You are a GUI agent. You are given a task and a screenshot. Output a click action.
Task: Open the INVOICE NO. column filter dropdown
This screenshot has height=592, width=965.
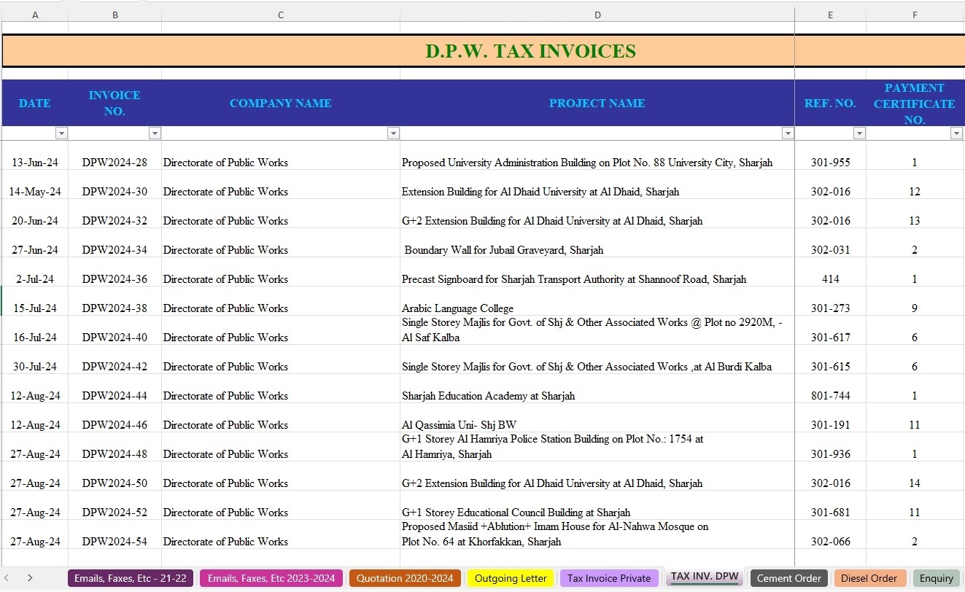[x=155, y=133]
